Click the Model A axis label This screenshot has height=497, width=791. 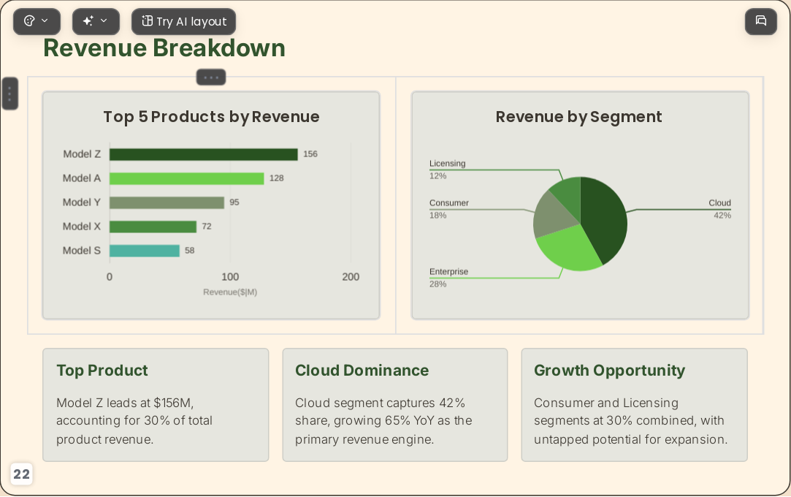pos(82,178)
